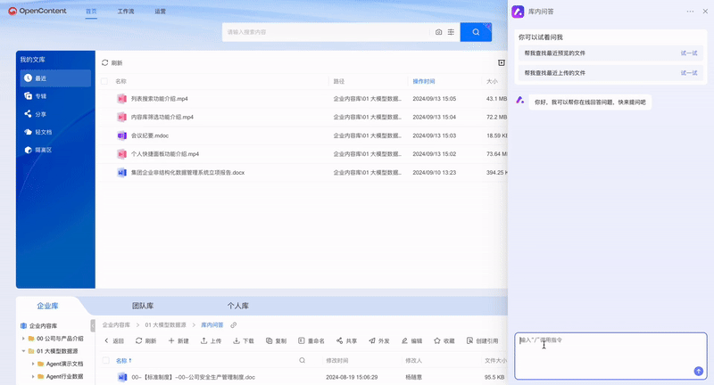This screenshot has width=714, height=385.
Task: Switch to 首页 top navigation tab
Action: point(91,12)
